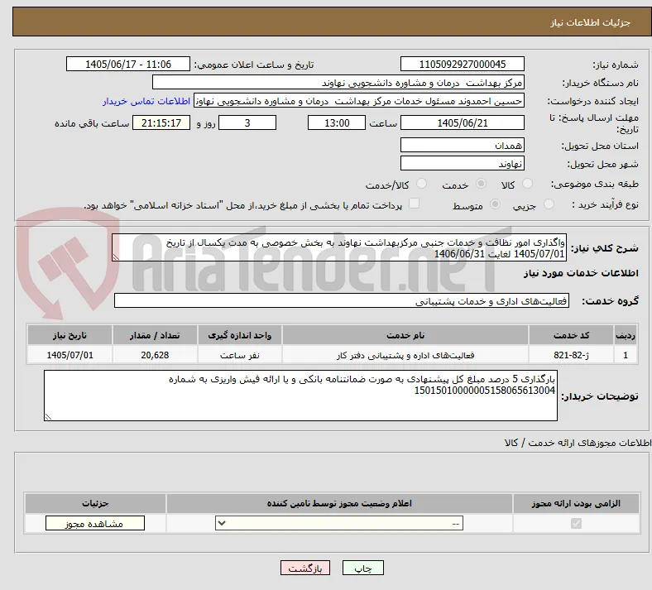Select the خدمت radio button

click(x=481, y=184)
